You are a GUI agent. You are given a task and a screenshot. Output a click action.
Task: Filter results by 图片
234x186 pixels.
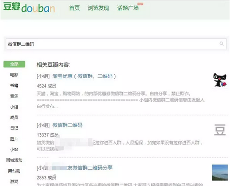click(x=14, y=139)
